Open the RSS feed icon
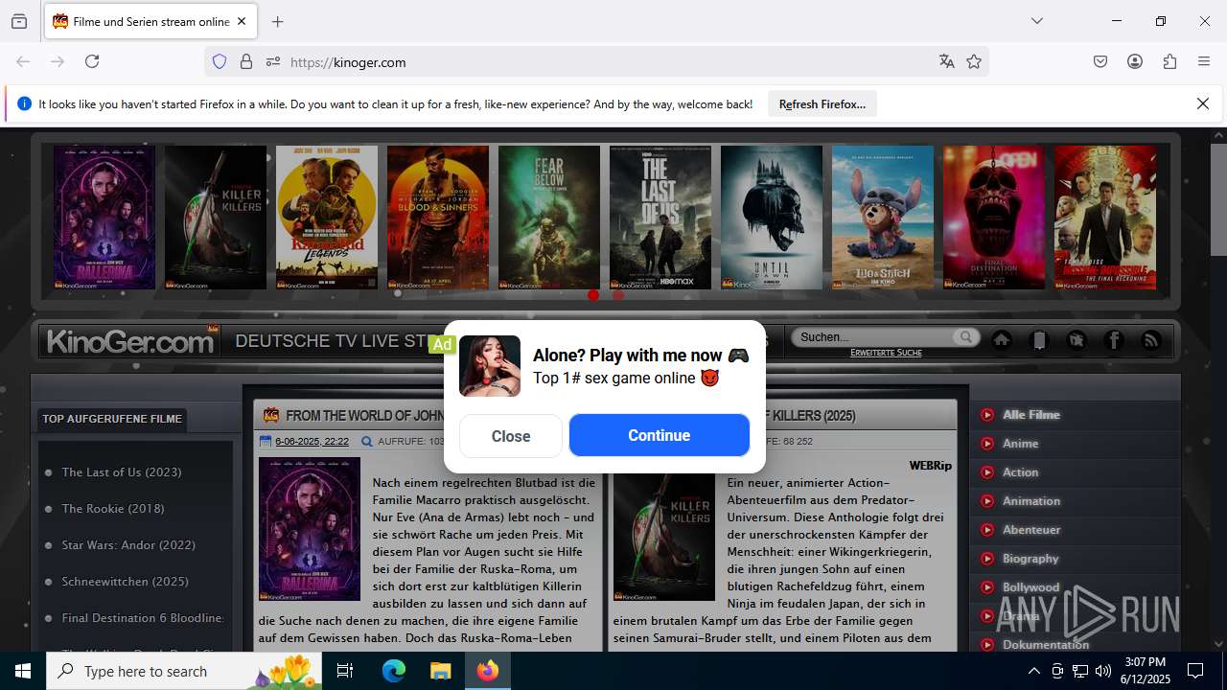 click(x=1151, y=340)
